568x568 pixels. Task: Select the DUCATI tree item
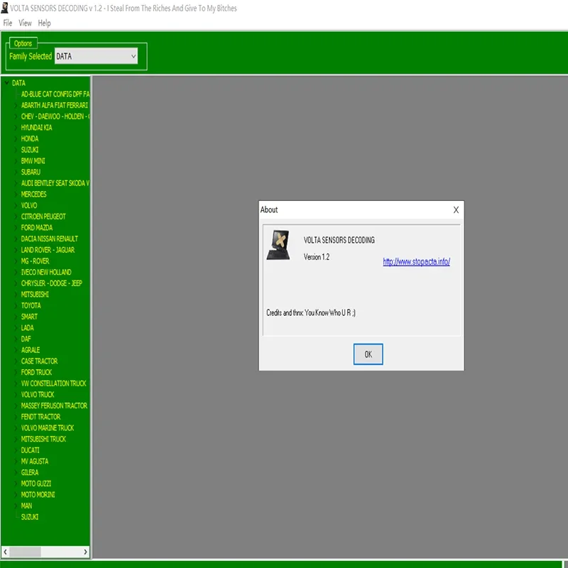click(30, 450)
